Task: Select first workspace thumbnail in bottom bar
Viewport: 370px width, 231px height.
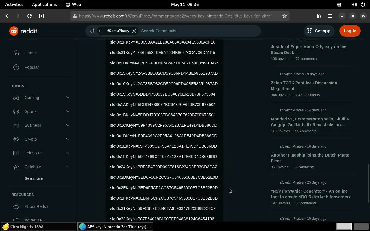Action: pos(344,227)
